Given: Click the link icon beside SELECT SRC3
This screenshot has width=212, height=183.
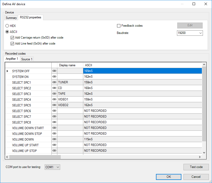Looking at the screenshot, I should (x=54, y=94).
